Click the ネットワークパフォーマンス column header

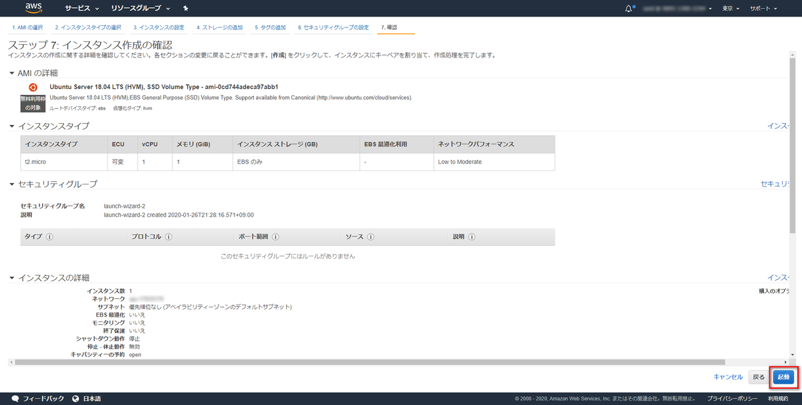(x=494, y=144)
